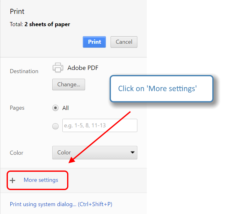Viewport: 252px width, 214px height.
Task: Click the page range input field
Action: [100, 125]
